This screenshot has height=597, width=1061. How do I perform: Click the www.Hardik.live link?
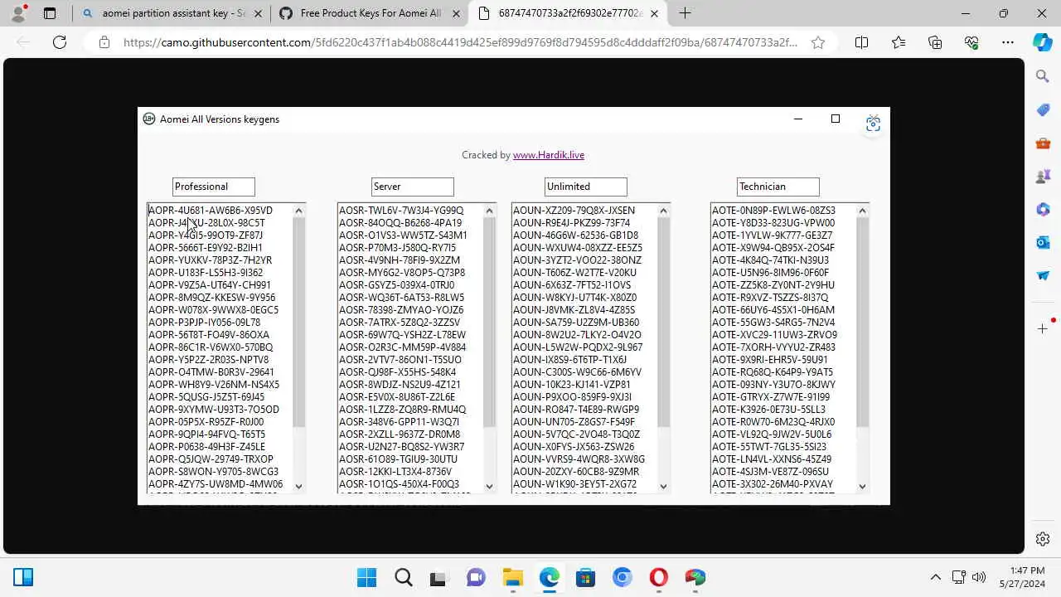click(549, 155)
